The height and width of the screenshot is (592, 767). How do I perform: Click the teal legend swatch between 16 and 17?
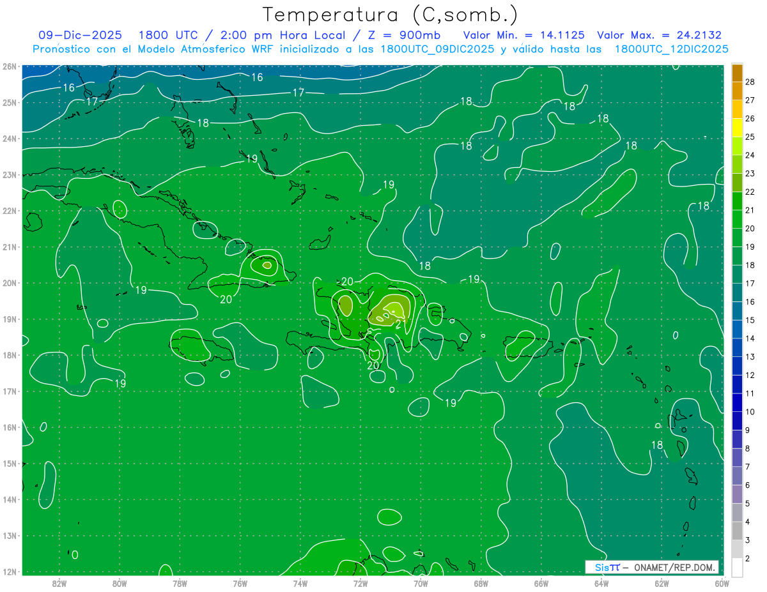click(x=737, y=292)
